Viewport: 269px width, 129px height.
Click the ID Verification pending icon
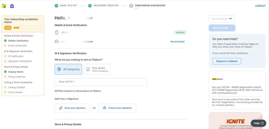coord(5,56)
